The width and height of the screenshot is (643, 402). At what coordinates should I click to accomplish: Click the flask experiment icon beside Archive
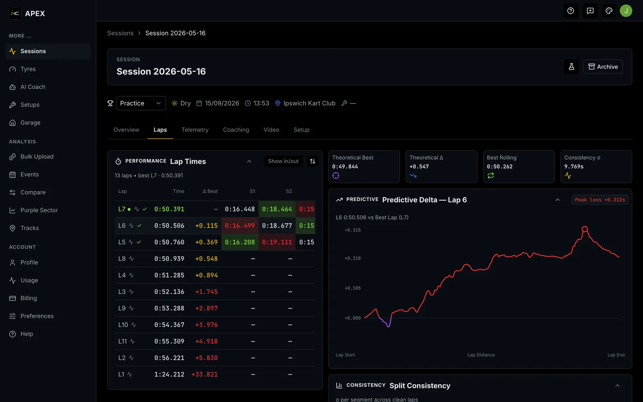click(571, 67)
